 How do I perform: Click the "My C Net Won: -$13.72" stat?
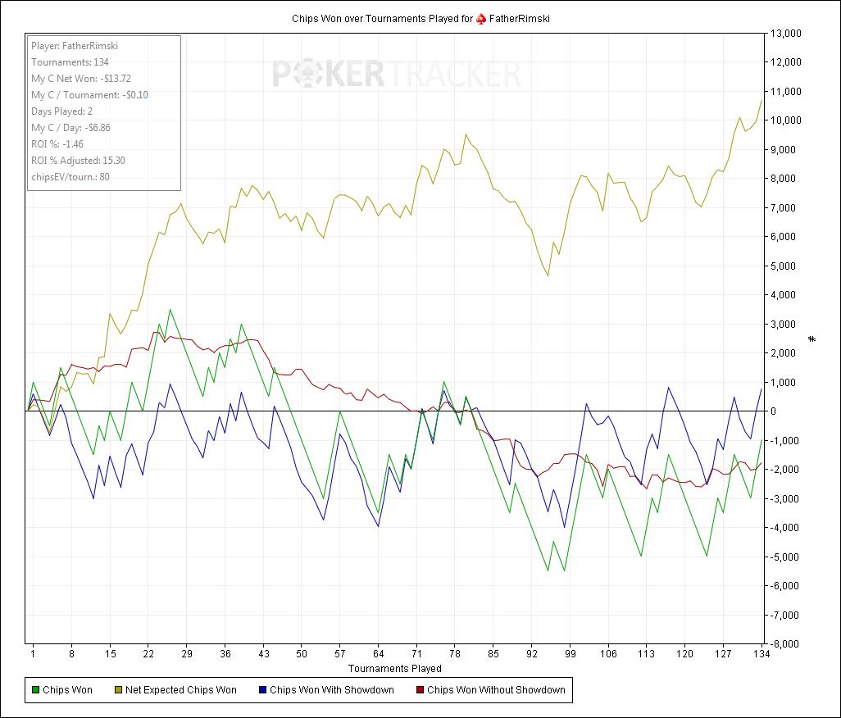coord(81,79)
